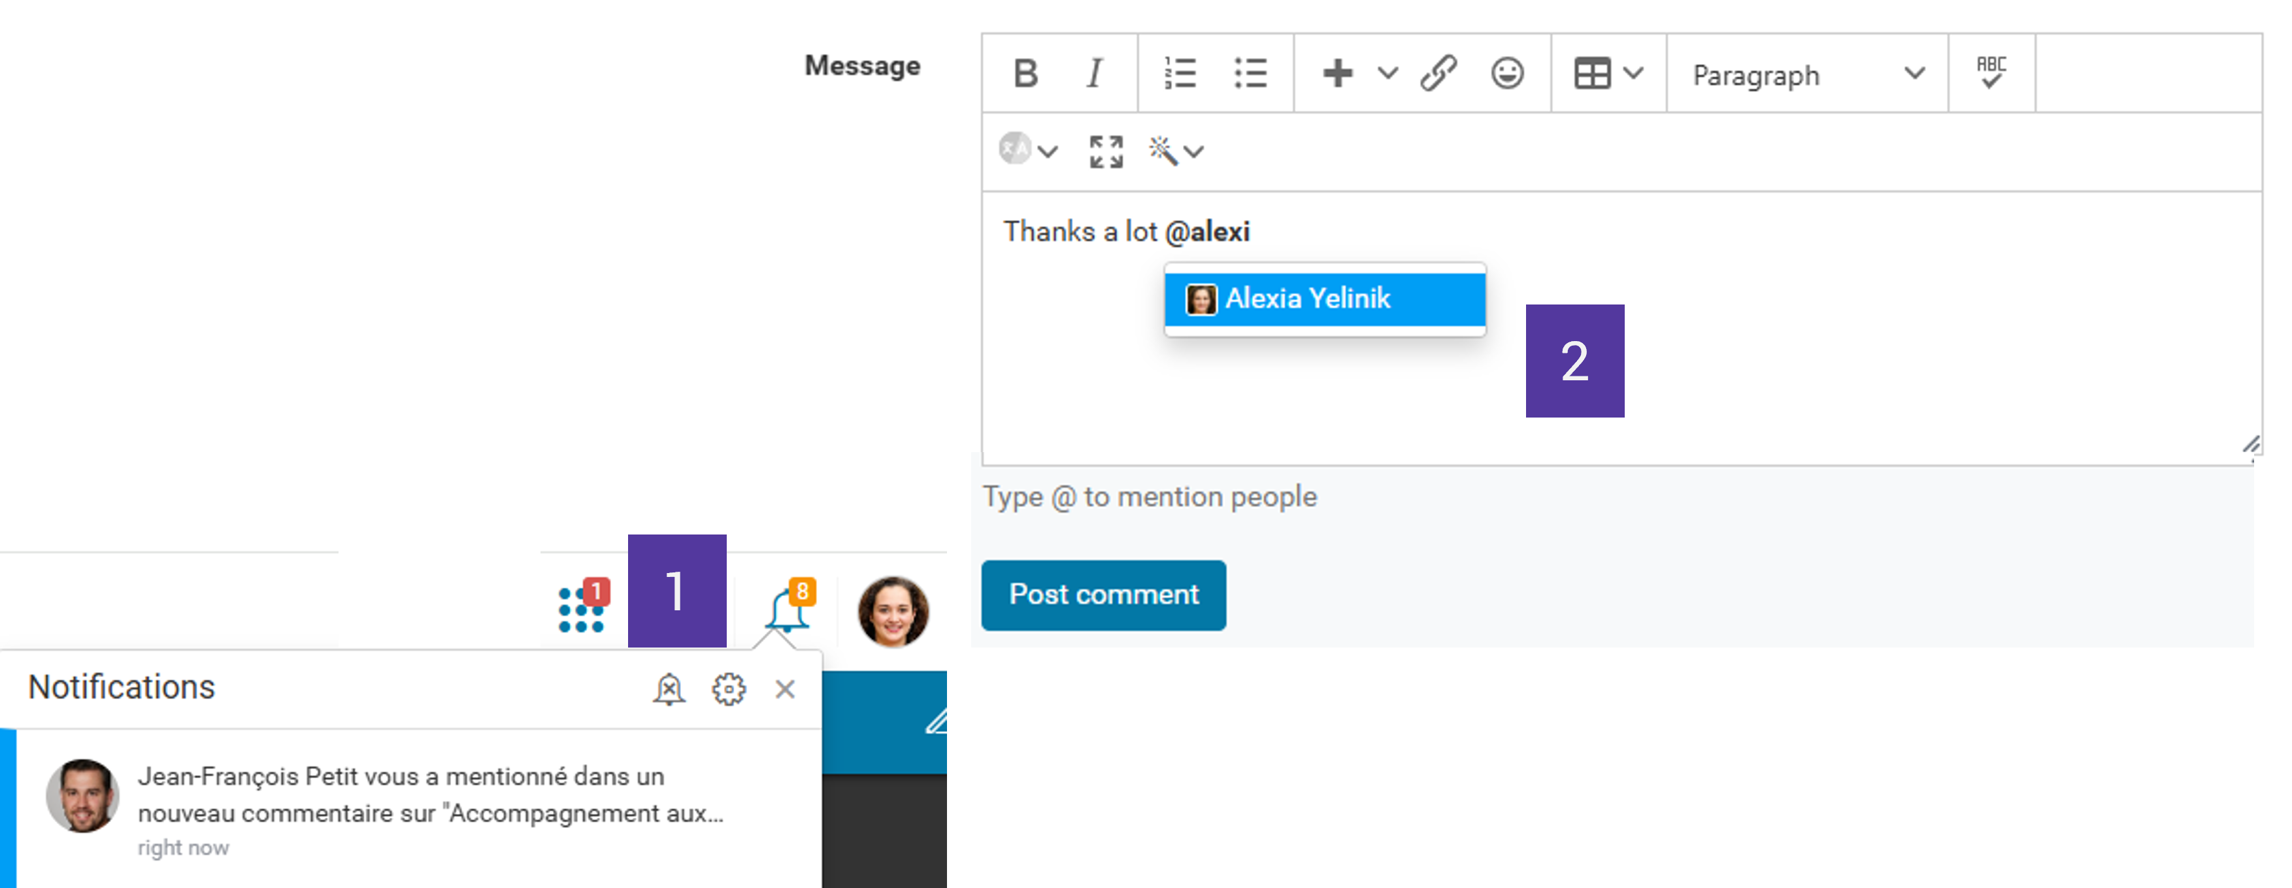Insert a bulleted list
2292x888 pixels.
pyautogui.click(x=1250, y=74)
